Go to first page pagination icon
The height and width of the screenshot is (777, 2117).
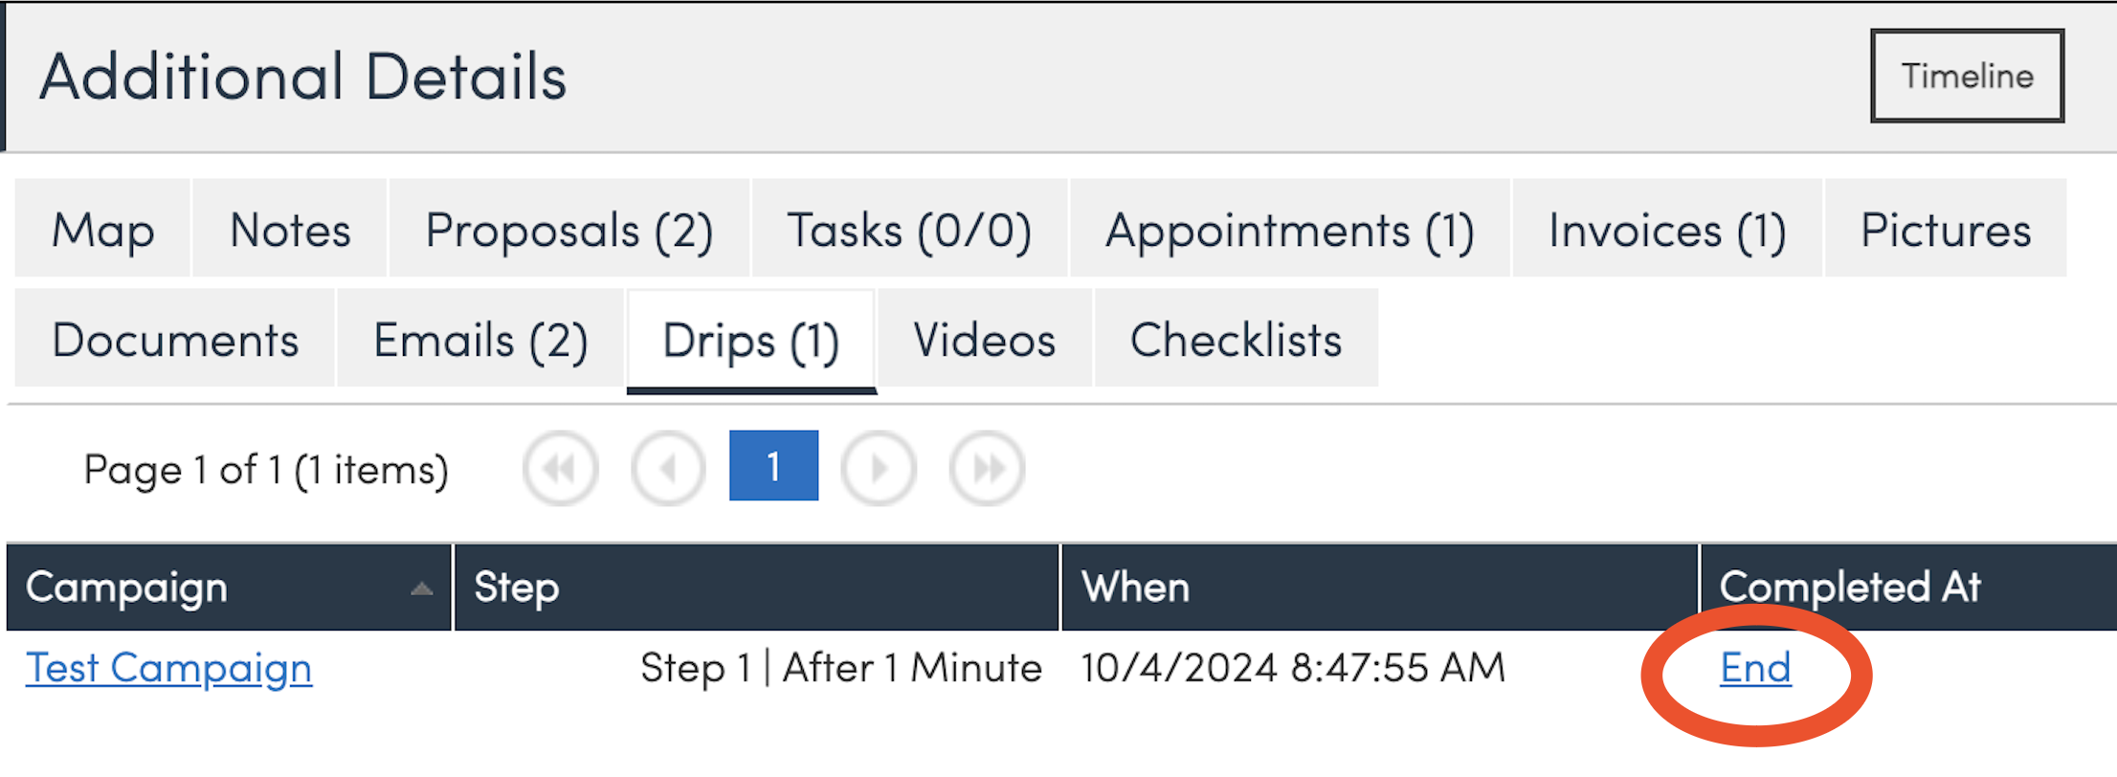click(561, 469)
